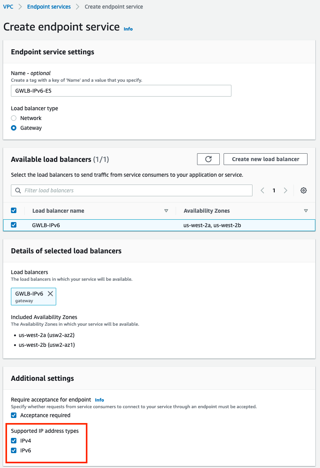Disable IPv6 supported IP address type

[x=14, y=450]
